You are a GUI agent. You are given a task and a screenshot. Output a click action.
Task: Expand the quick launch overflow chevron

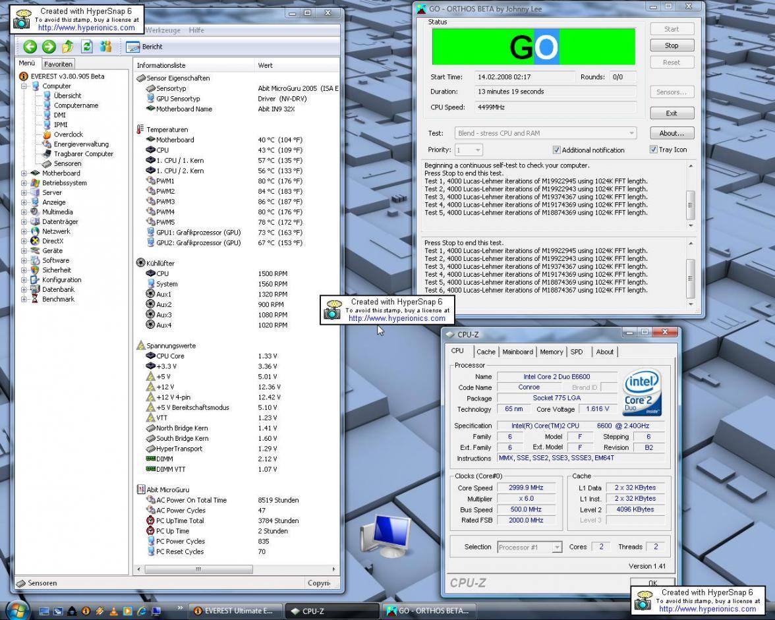pos(180,607)
